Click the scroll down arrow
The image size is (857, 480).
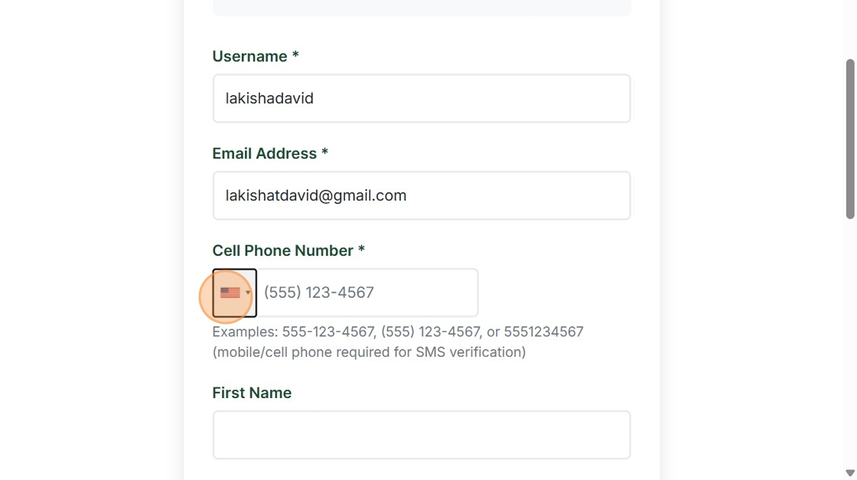[849, 473]
